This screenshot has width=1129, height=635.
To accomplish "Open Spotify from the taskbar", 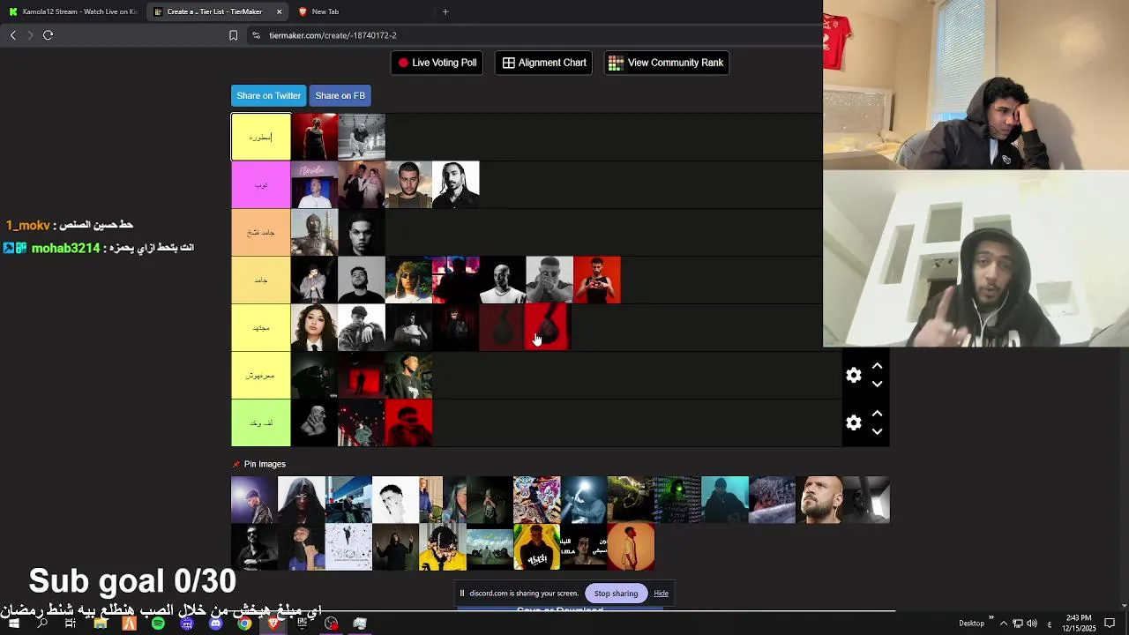I will pos(158,624).
